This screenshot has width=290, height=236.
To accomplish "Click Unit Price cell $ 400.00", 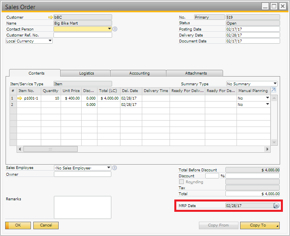I will point(71,98).
